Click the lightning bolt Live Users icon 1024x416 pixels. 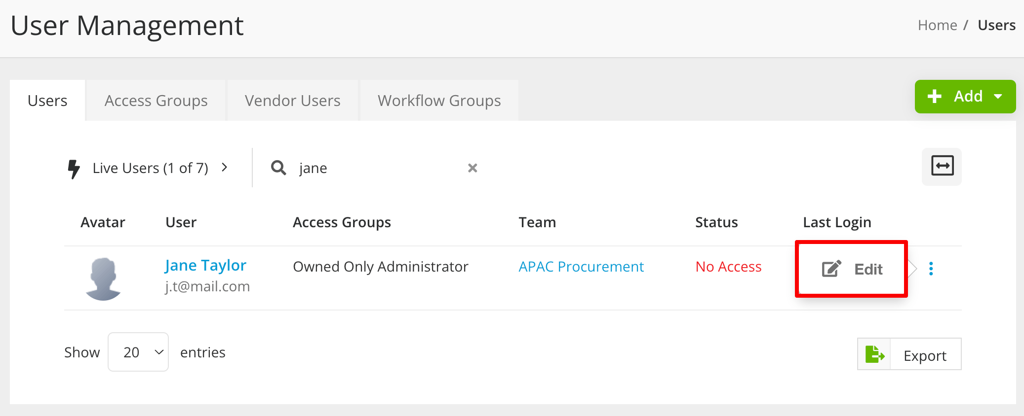point(74,169)
